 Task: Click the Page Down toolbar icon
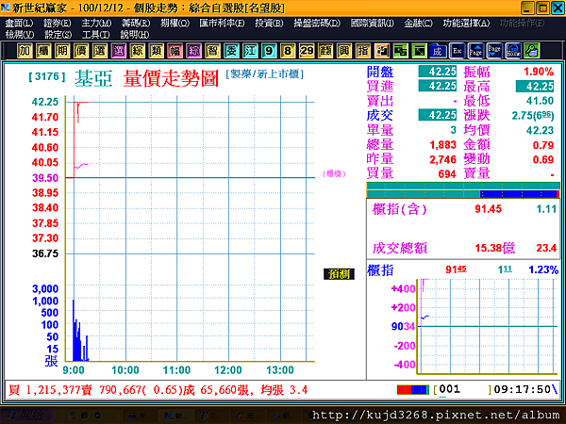point(494,51)
